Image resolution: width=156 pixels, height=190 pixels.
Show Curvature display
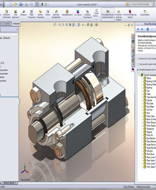pyautogui.click(x=78, y=13)
